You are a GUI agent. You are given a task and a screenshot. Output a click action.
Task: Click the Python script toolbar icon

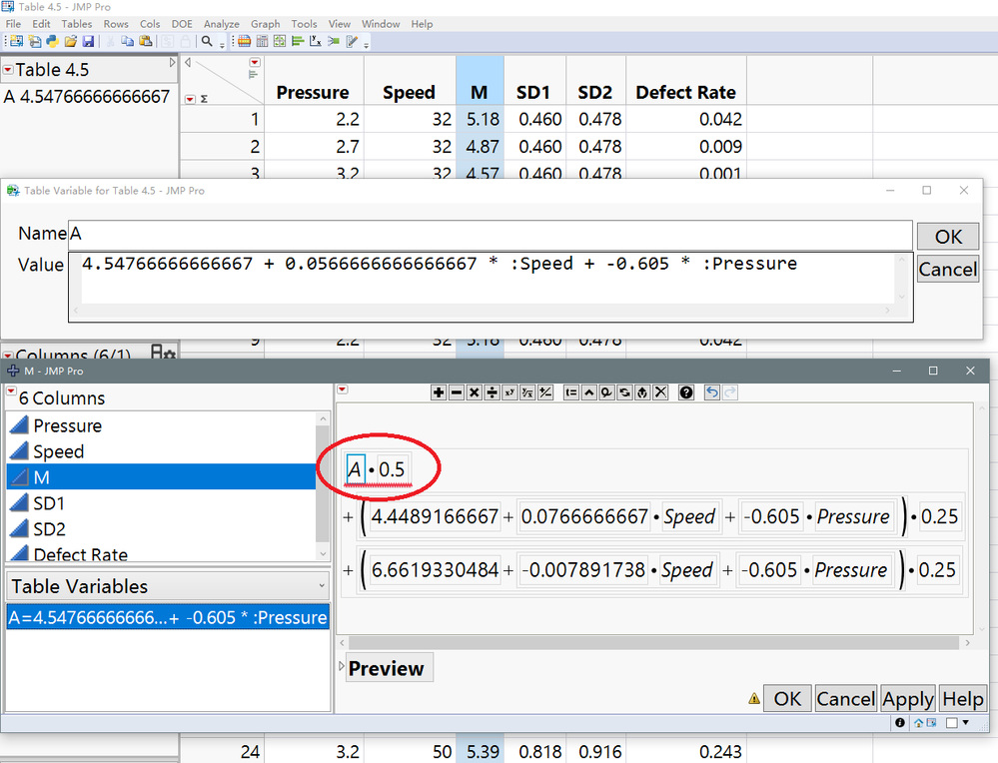(52, 41)
